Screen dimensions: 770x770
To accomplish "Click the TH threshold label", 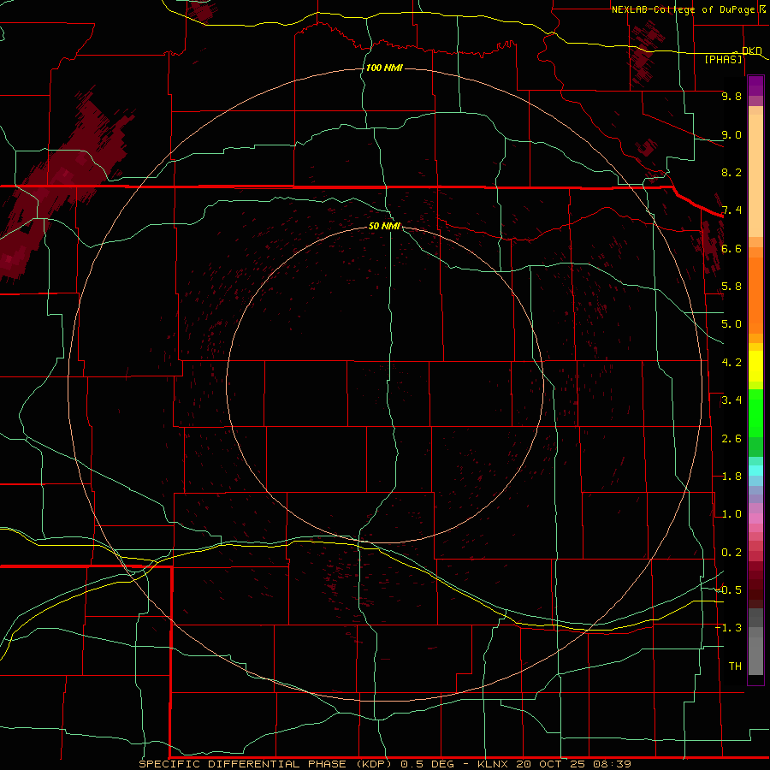I will [x=735, y=666].
